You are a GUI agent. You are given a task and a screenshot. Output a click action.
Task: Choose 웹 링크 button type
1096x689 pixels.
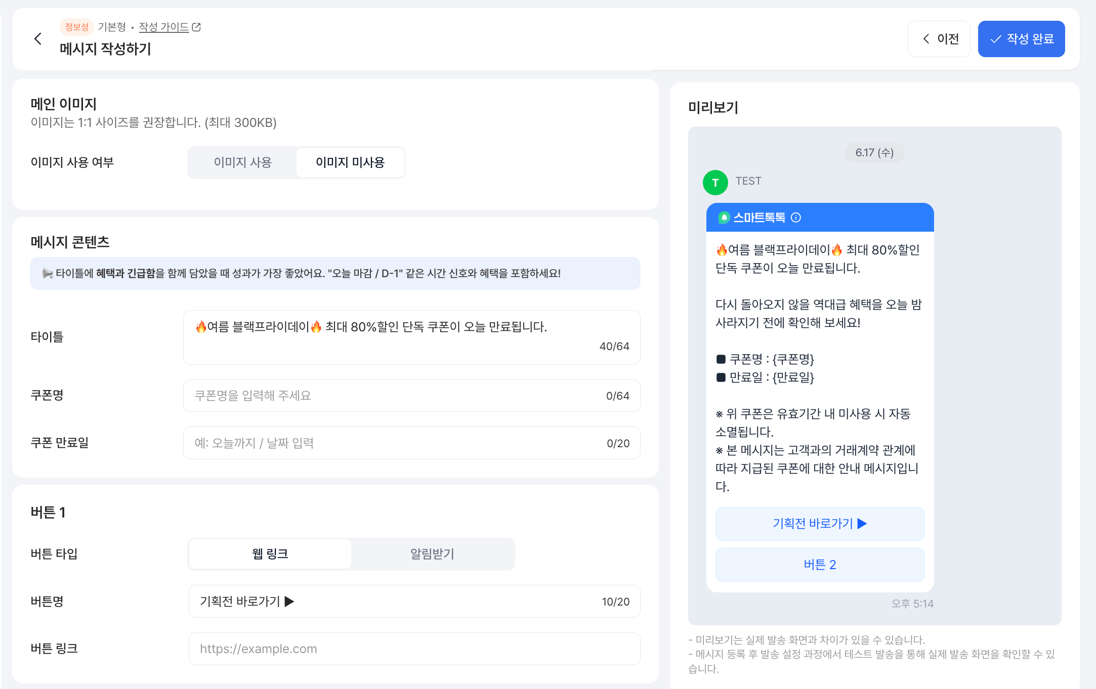point(270,554)
